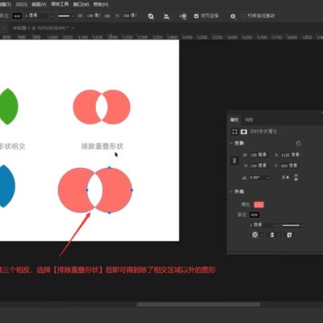
Task: Open the 视图(V) menu
Action: (39, 5)
